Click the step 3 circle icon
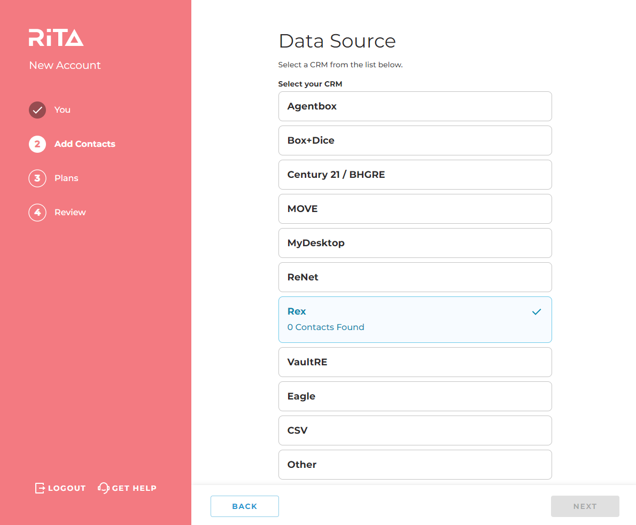This screenshot has width=636, height=525. pos(37,178)
